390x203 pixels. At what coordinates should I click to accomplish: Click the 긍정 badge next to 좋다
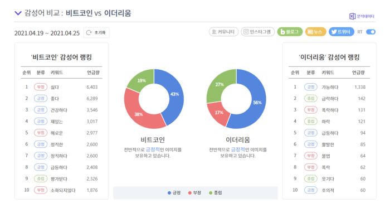click(41, 98)
